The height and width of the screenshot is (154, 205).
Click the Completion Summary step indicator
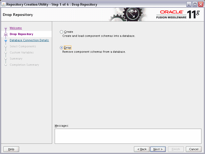(x=6, y=65)
